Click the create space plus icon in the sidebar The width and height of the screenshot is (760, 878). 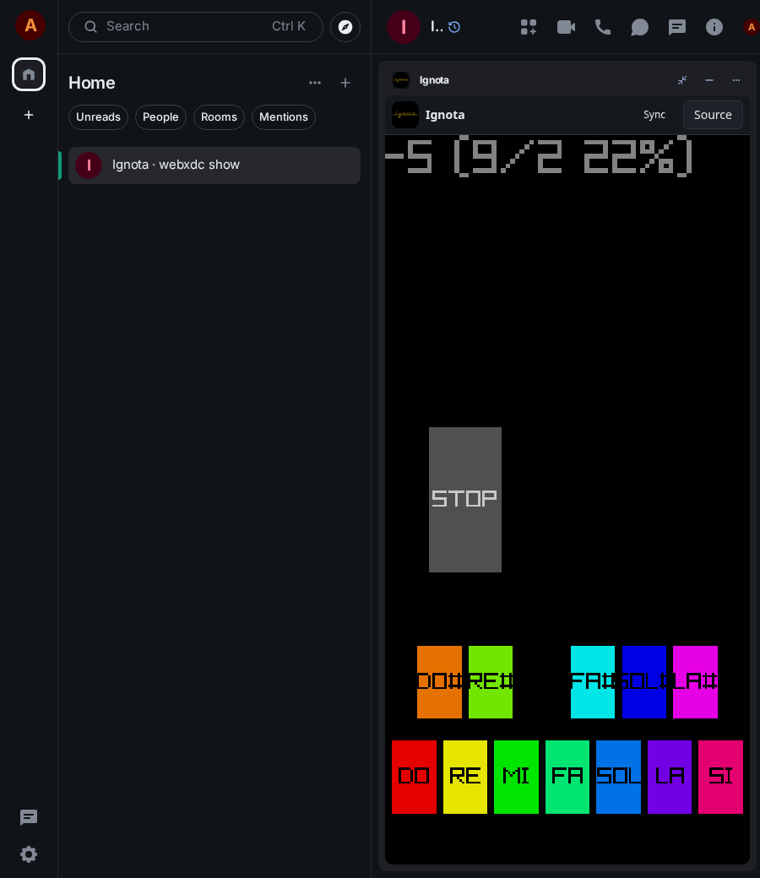click(29, 115)
